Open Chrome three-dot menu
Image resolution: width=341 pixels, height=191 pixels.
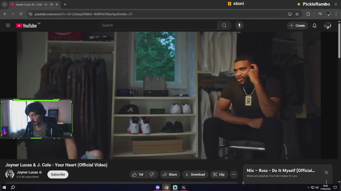336,14
